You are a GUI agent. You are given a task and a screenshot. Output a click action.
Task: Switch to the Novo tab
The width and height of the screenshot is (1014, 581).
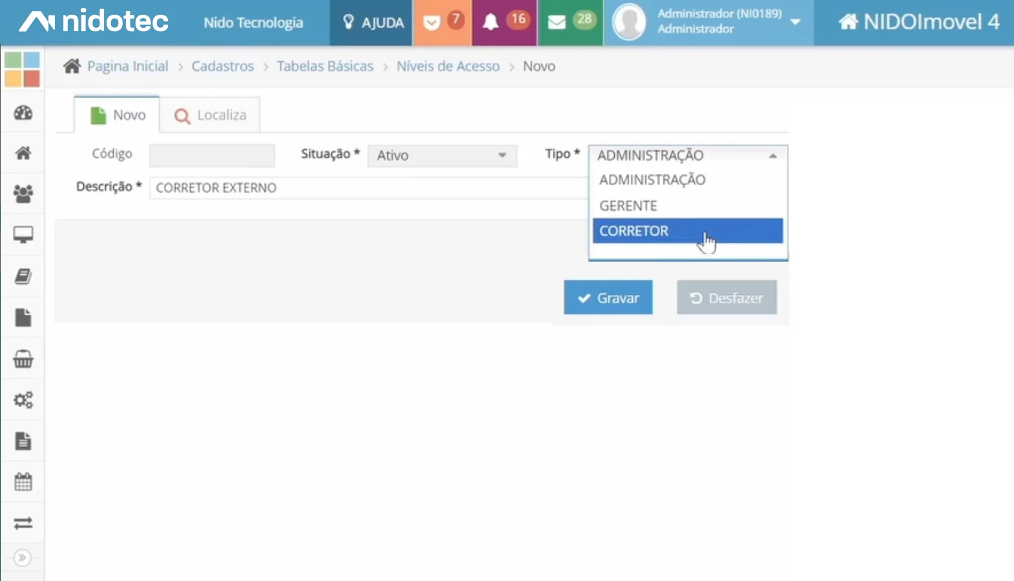pos(118,115)
